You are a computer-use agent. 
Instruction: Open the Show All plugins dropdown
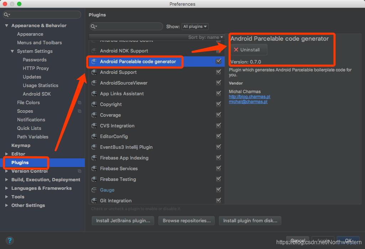195,27
